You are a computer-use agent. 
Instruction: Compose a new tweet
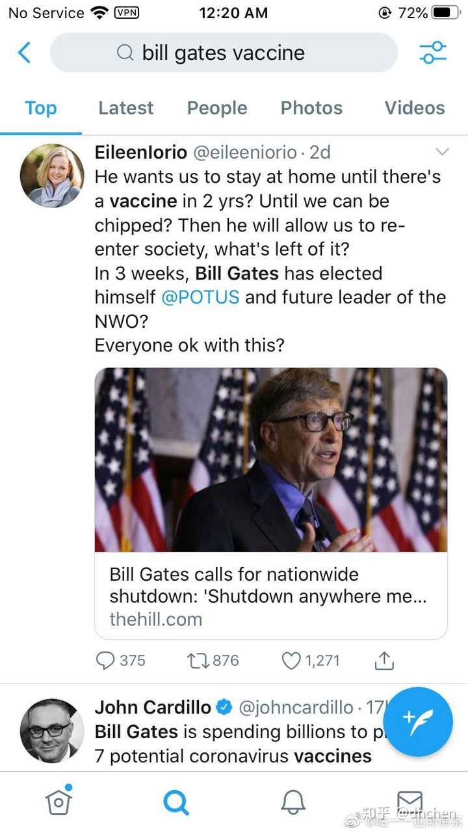point(417,722)
